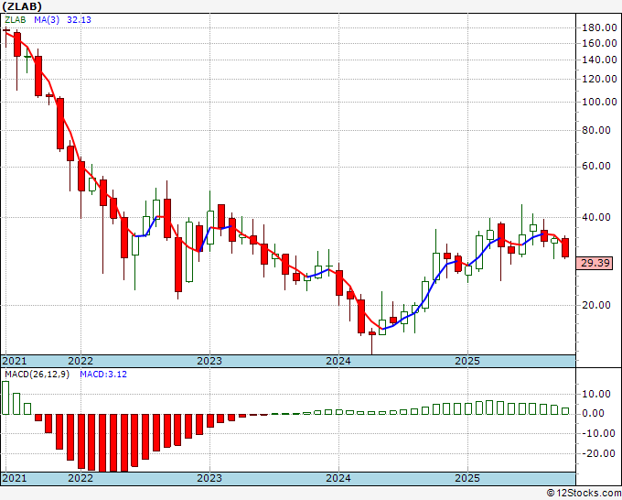Click the 2024 label on MACD timeline

coord(338,478)
